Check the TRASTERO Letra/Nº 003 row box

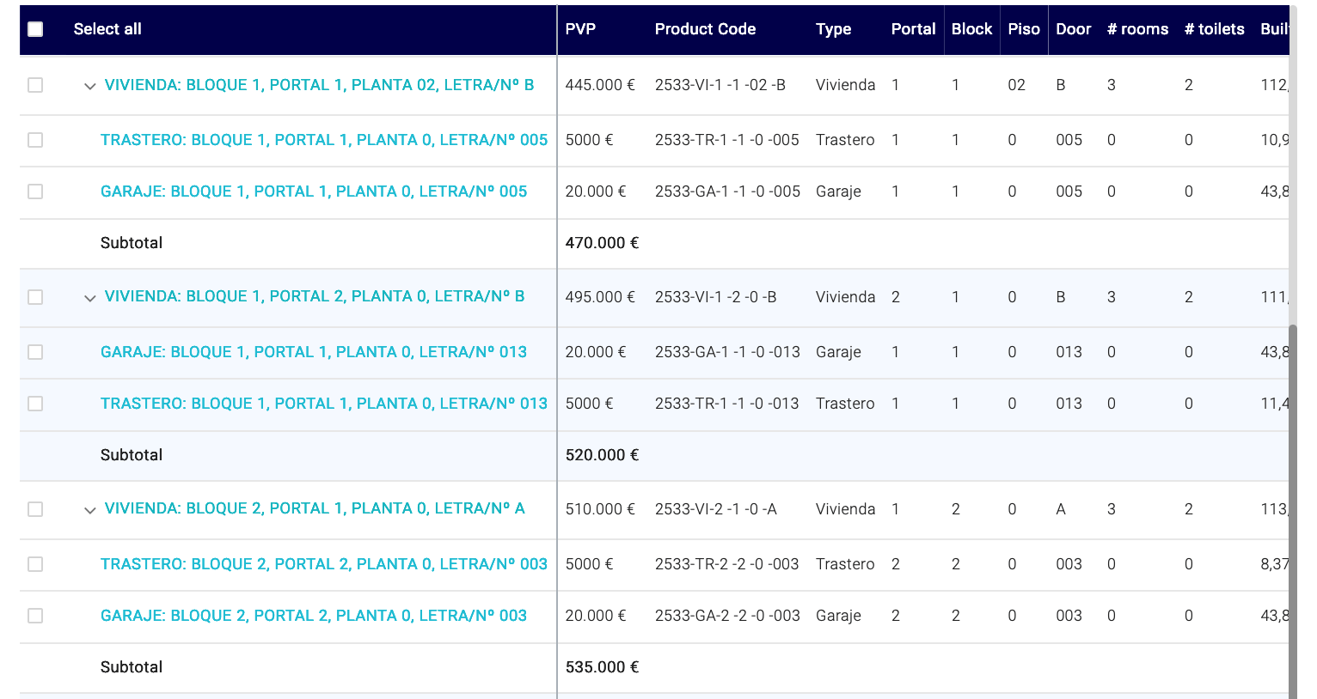(x=35, y=564)
